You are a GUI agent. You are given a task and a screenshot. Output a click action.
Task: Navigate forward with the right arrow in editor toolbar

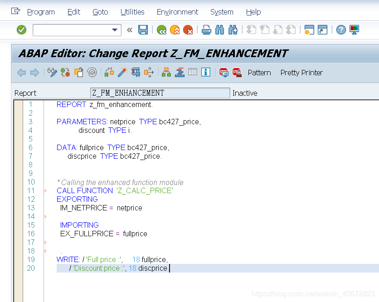pos(34,73)
